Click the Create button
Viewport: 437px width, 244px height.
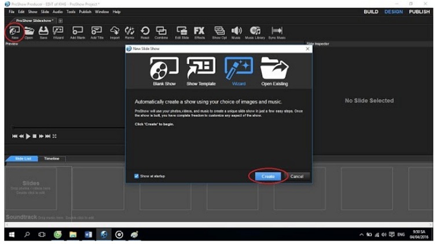[x=268, y=176]
